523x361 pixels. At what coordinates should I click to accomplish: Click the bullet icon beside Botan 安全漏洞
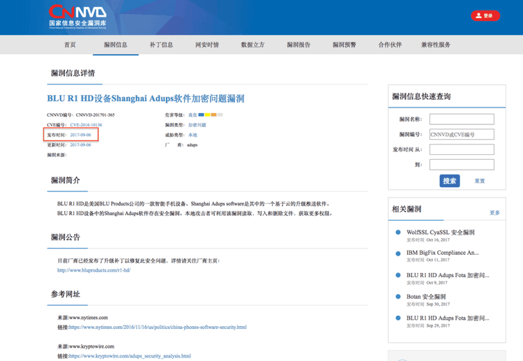click(397, 297)
